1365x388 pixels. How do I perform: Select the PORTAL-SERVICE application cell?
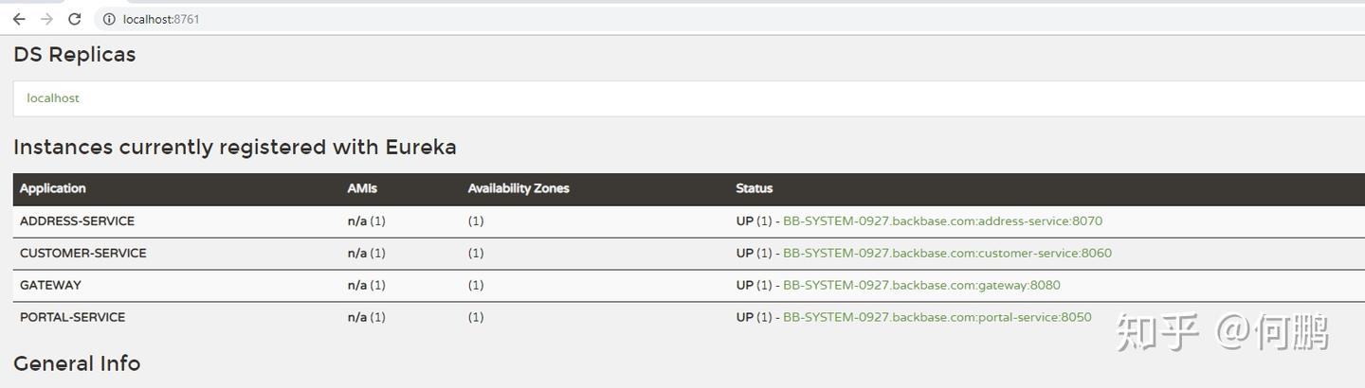(x=72, y=318)
